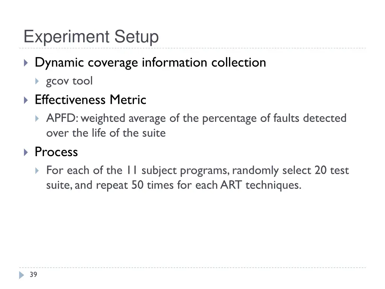Image resolution: width=385 pixels, height=289 pixels.
Task: Click the arrow bullet beside APFD description
Action: point(37,119)
